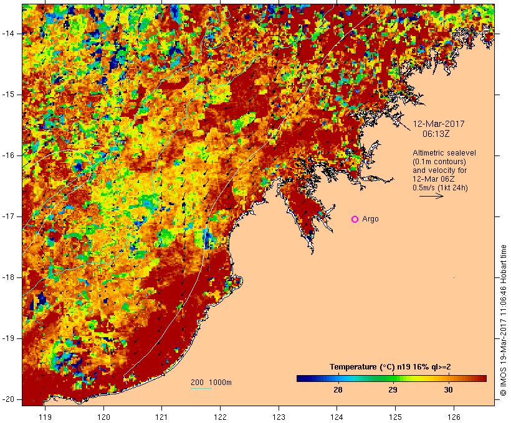Screen dimensions: 511x423
Task: Click the 06:13Z time label
Action: click(x=436, y=134)
